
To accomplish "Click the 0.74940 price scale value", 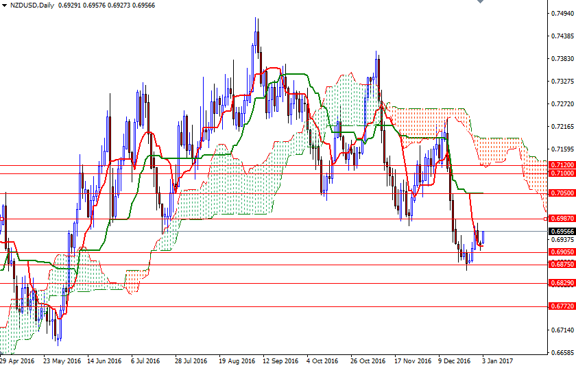I will pyautogui.click(x=562, y=14).
